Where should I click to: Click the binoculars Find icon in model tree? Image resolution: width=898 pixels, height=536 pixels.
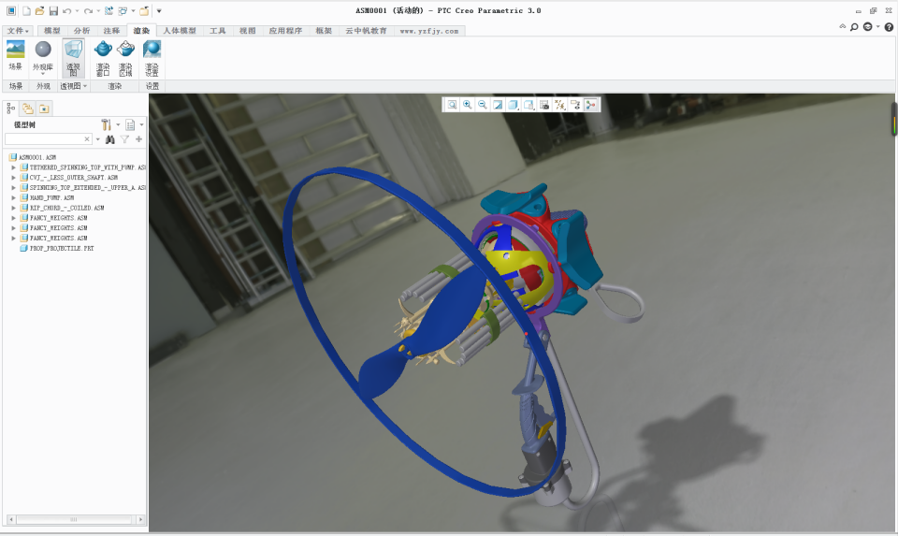(110, 139)
